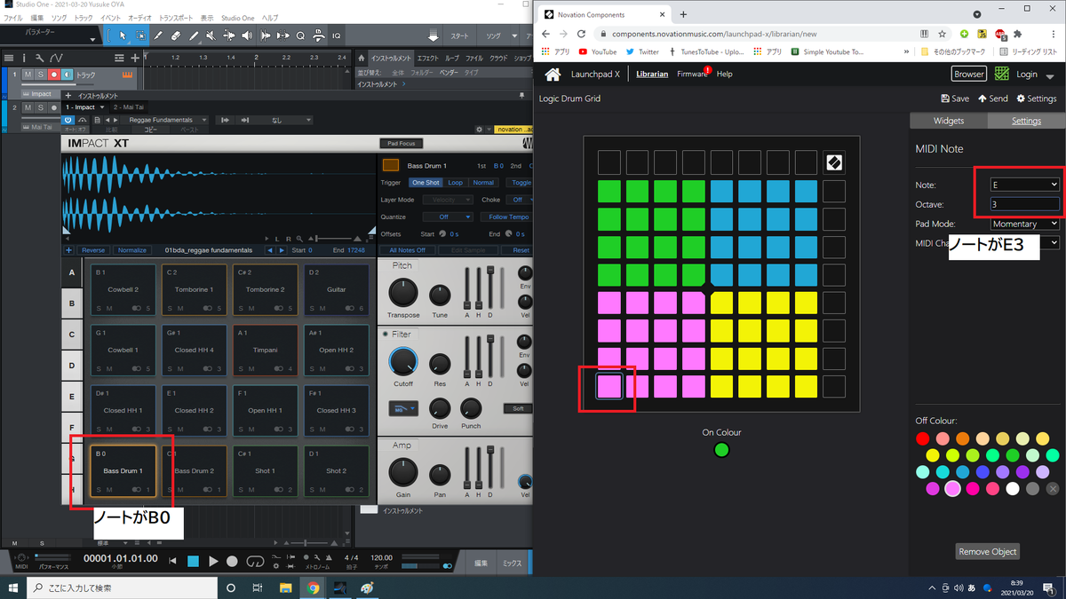Click the Browser button in Components
This screenshot has width=1066, height=599.
pos(969,75)
